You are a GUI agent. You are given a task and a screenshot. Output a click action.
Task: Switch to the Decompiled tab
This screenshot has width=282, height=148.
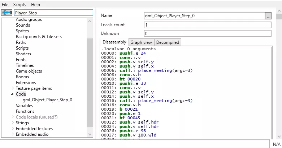167,42
